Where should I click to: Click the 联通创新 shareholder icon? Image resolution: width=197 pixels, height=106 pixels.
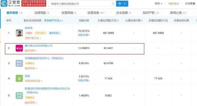[19, 95]
